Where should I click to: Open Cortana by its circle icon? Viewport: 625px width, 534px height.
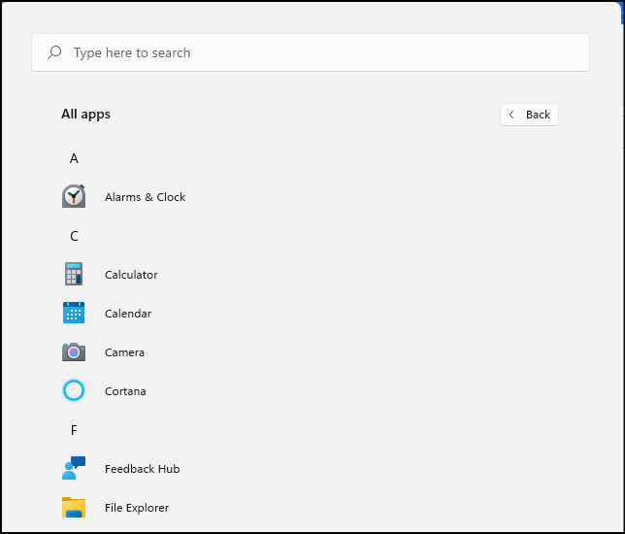tap(74, 391)
